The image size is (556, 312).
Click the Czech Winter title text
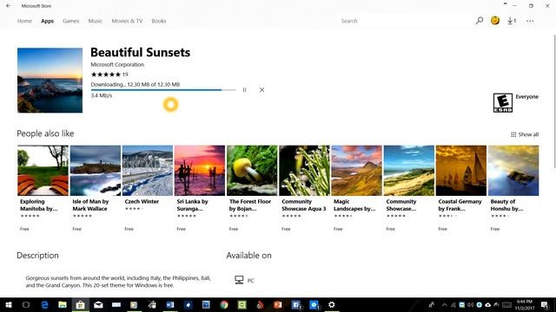point(142,201)
